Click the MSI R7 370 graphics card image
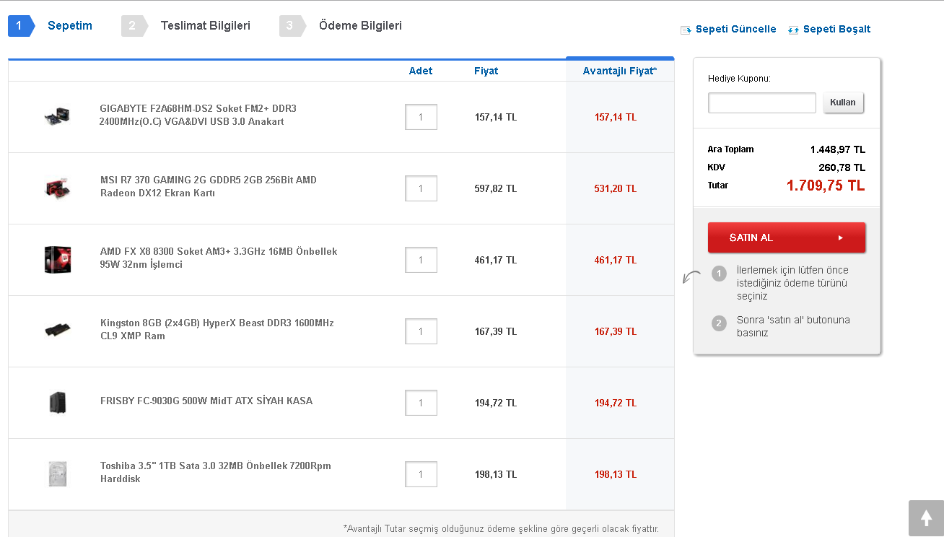Image resolution: width=944 pixels, height=537 pixels. (57, 188)
